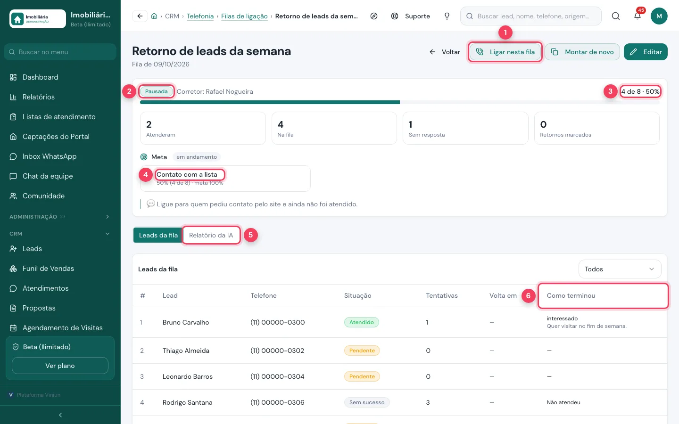The height and width of the screenshot is (424, 679).
Task: Focus the Buscar lead search field
Action: click(x=531, y=16)
